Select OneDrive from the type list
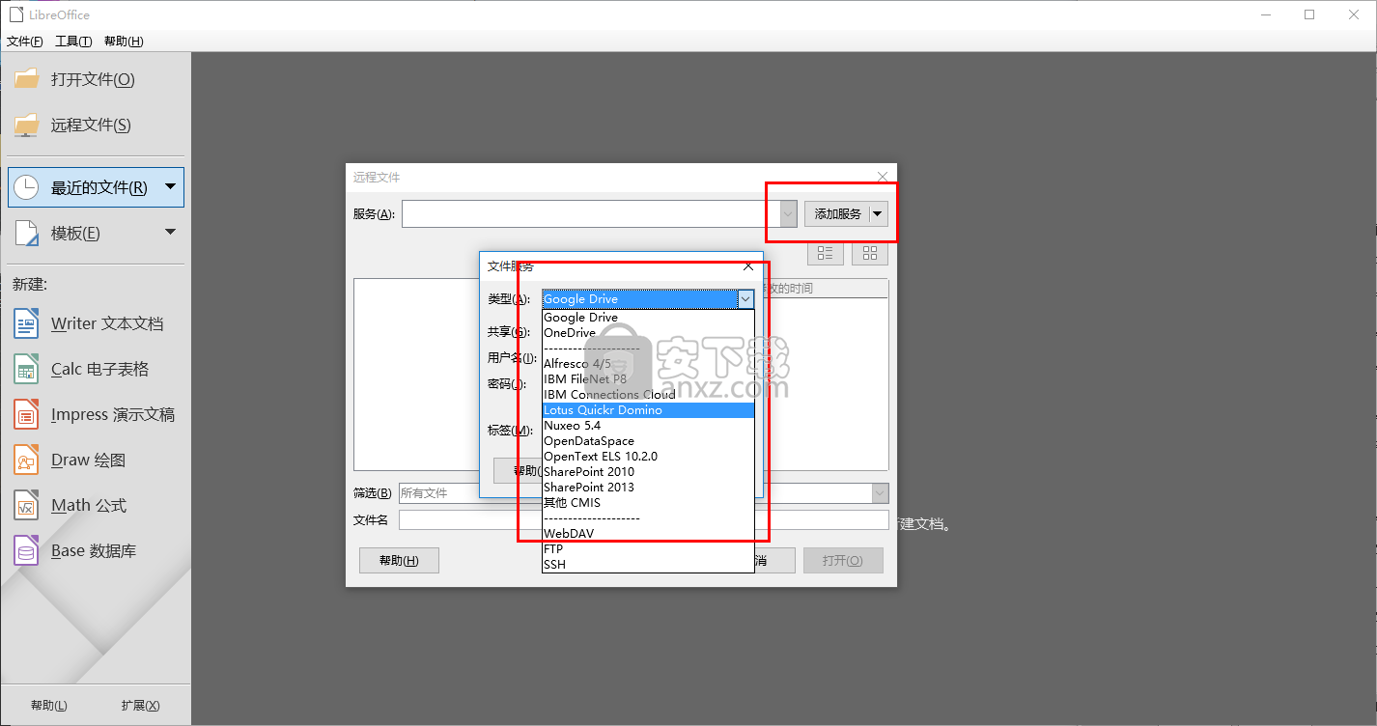This screenshot has width=1377, height=726. click(x=648, y=333)
